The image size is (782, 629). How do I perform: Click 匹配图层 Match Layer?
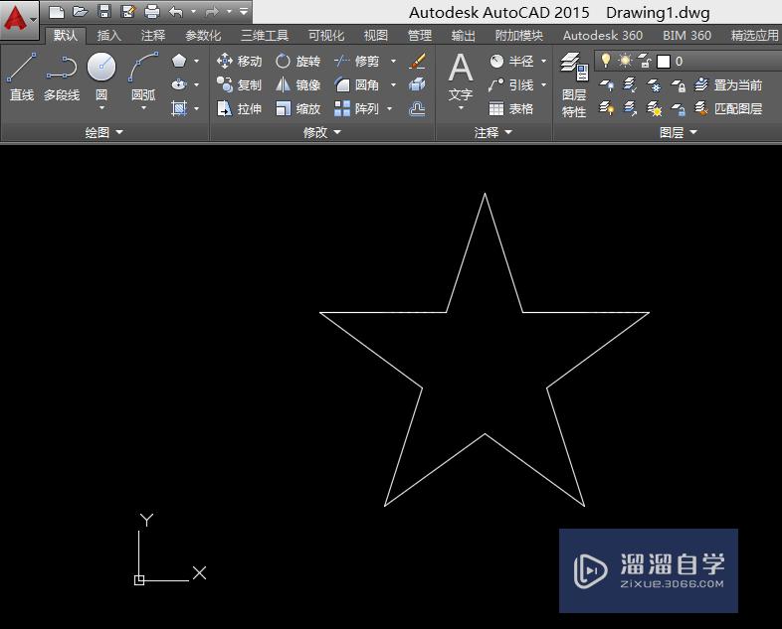click(728, 108)
